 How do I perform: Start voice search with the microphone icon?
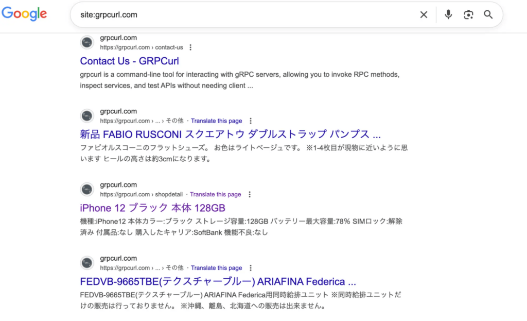(x=448, y=14)
